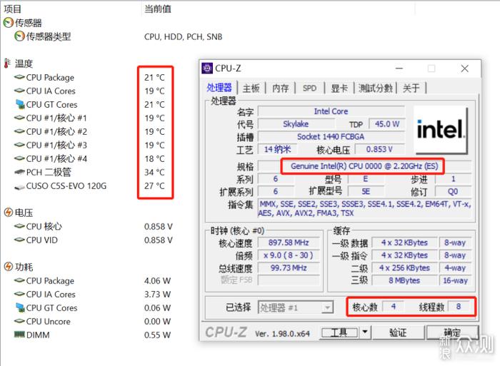
Task: Click the 34 °C PCH temperature value
Action: click(154, 173)
